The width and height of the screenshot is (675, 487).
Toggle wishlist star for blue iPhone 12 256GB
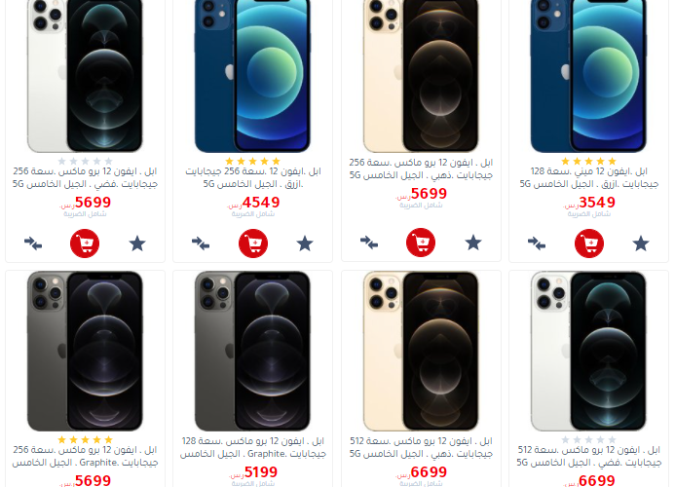tap(305, 243)
